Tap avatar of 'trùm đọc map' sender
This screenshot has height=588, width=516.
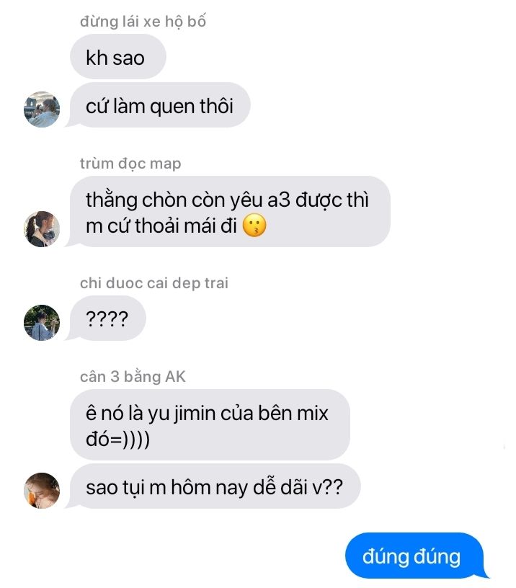point(42,228)
